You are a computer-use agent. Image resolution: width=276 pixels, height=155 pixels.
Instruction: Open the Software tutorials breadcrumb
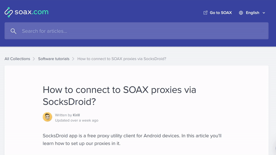click(54, 59)
